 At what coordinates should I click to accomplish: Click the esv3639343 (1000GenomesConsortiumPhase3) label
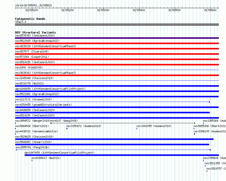tap(46, 73)
